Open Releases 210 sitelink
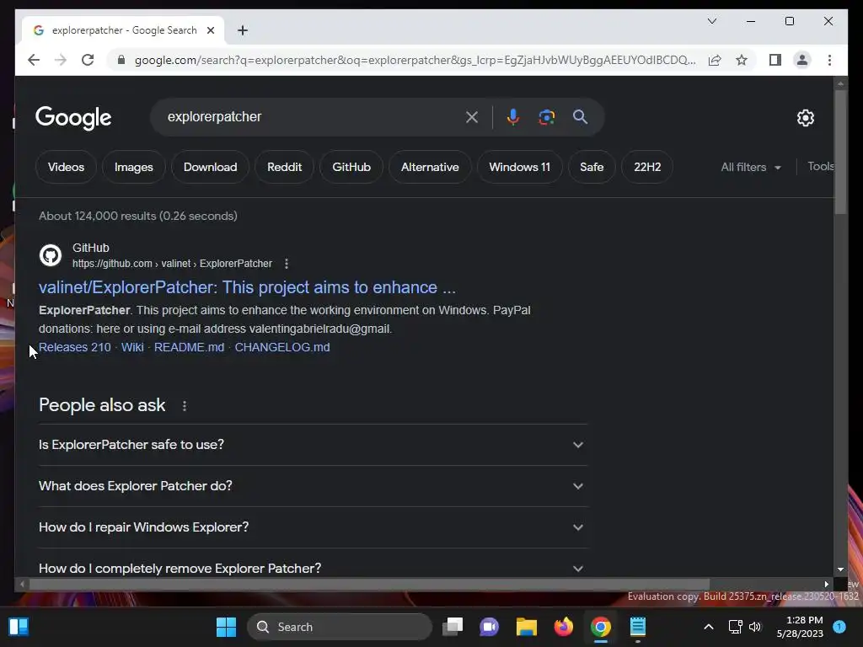Viewport: 863px width, 647px height. point(75,348)
